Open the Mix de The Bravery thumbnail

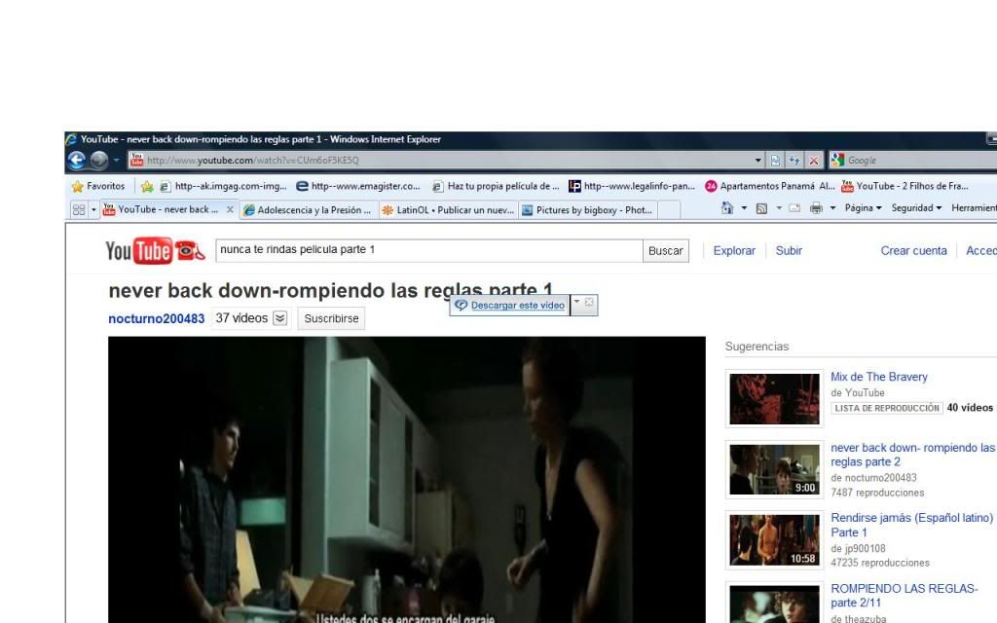pyautogui.click(x=774, y=398)
